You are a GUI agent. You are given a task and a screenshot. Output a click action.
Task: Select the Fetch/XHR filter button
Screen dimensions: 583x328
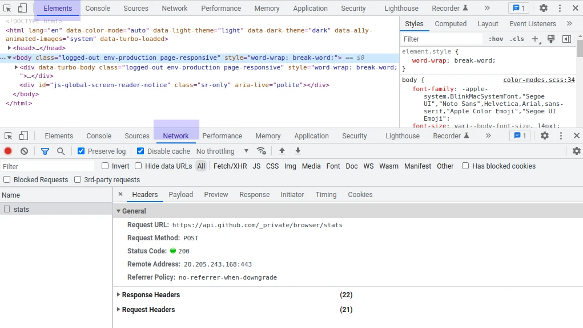pos(230,166)
